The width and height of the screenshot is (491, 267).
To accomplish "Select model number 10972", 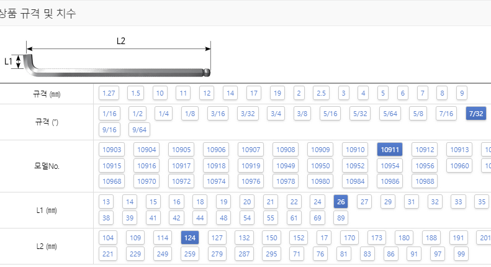I will [x=181, y=181].
